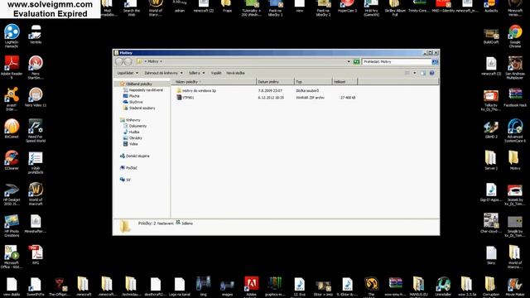This screenshot has height=298, width=530.
Task: Open the Uninstaller shortcut in the bottom row
Action: [x=443, y=286]
